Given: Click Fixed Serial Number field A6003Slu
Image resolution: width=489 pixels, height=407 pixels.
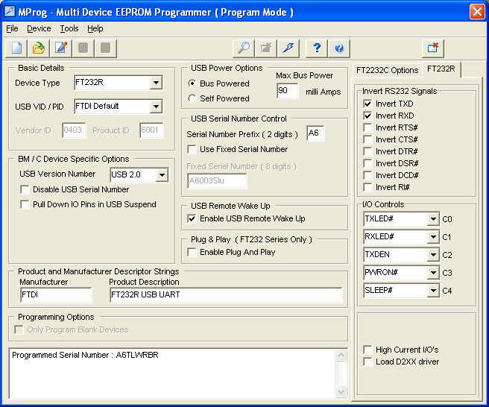Looking at the screenshot, I should click(x=217, y=181).
